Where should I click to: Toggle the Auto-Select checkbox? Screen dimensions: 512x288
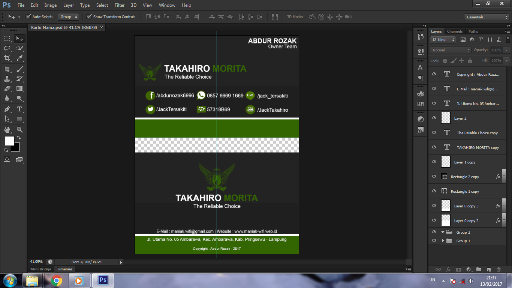click(28, 16)
